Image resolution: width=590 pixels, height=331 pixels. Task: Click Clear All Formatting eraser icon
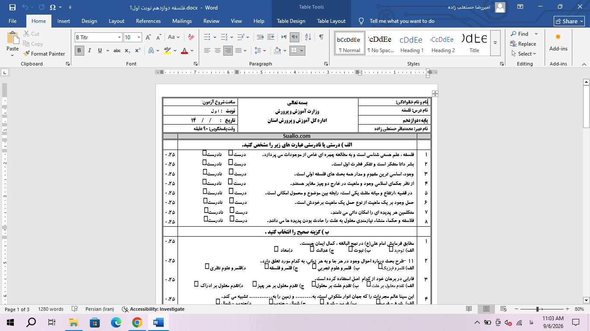pos(191,37)
